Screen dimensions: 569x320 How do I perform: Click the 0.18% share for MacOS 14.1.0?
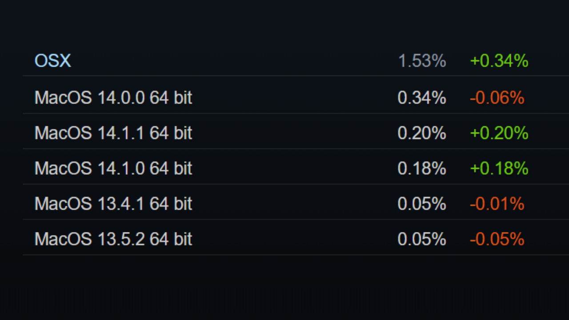click(x=421, y=168)
